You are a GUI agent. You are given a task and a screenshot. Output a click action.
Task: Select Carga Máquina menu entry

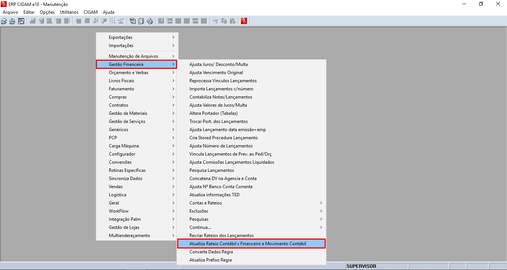137,146
